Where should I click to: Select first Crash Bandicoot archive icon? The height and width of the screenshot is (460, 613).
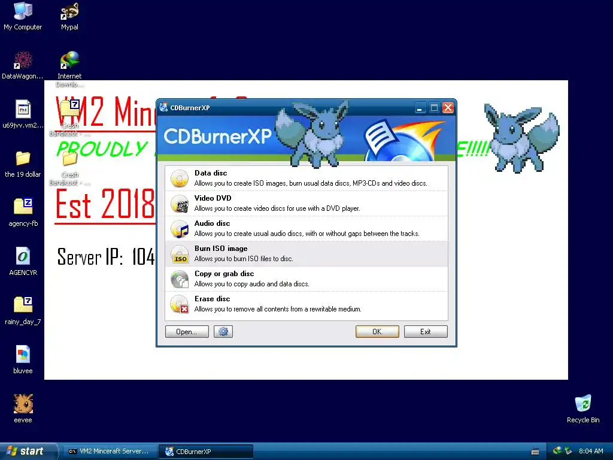coord(69,109)
